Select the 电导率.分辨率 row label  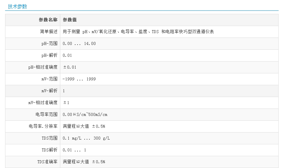click(x=43, y=126)
